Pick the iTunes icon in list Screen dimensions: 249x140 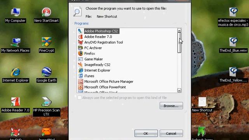pos(81,76)
